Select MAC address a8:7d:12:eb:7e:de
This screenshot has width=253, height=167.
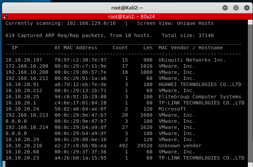click(80, 84)
